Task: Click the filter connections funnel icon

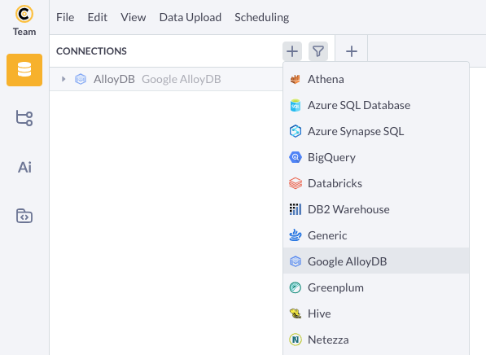Action: pos(318,51)
